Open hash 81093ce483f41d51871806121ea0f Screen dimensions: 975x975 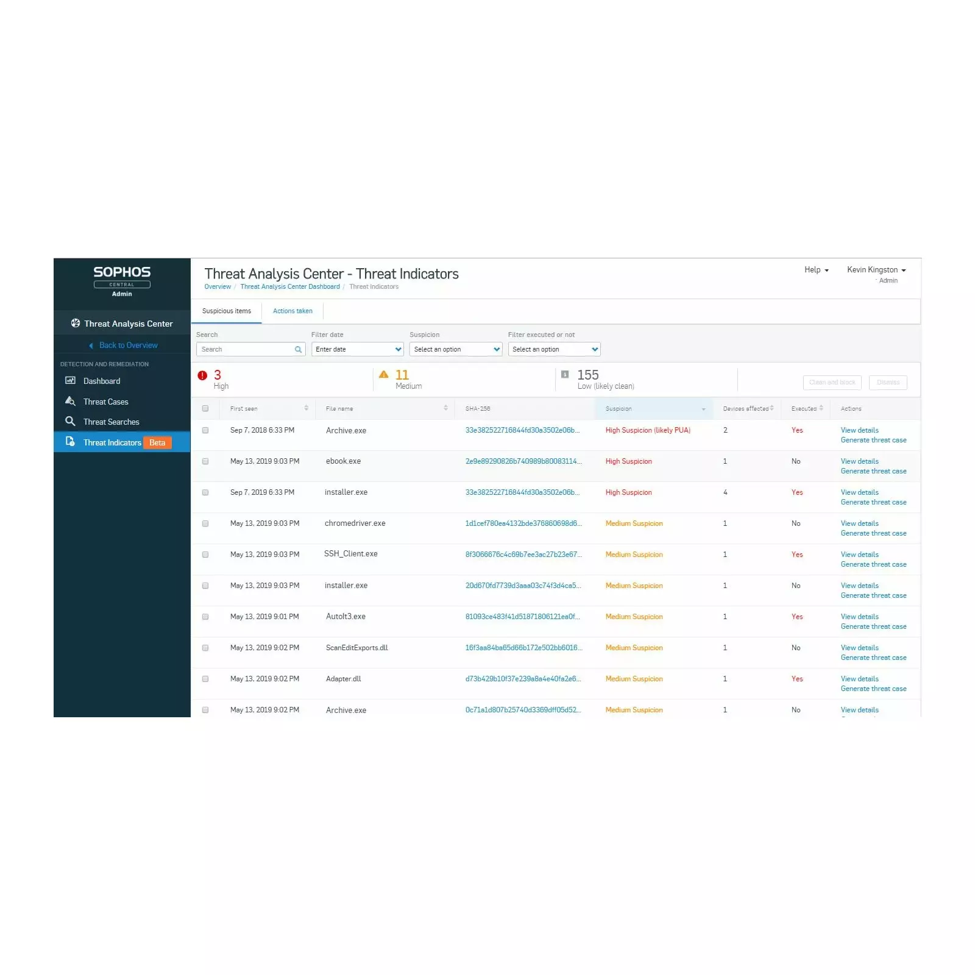coord(522,617)
